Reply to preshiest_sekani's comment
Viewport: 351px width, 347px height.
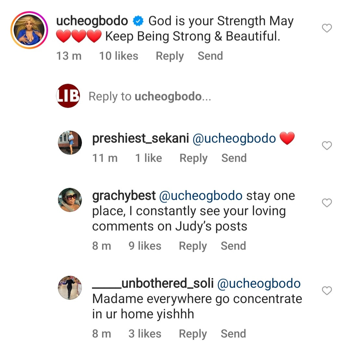coord(193,158)
